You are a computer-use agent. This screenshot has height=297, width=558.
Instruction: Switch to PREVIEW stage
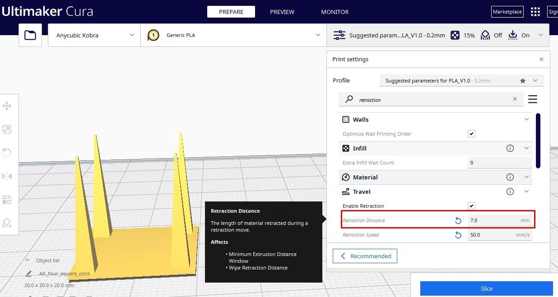tap(282, 12)
